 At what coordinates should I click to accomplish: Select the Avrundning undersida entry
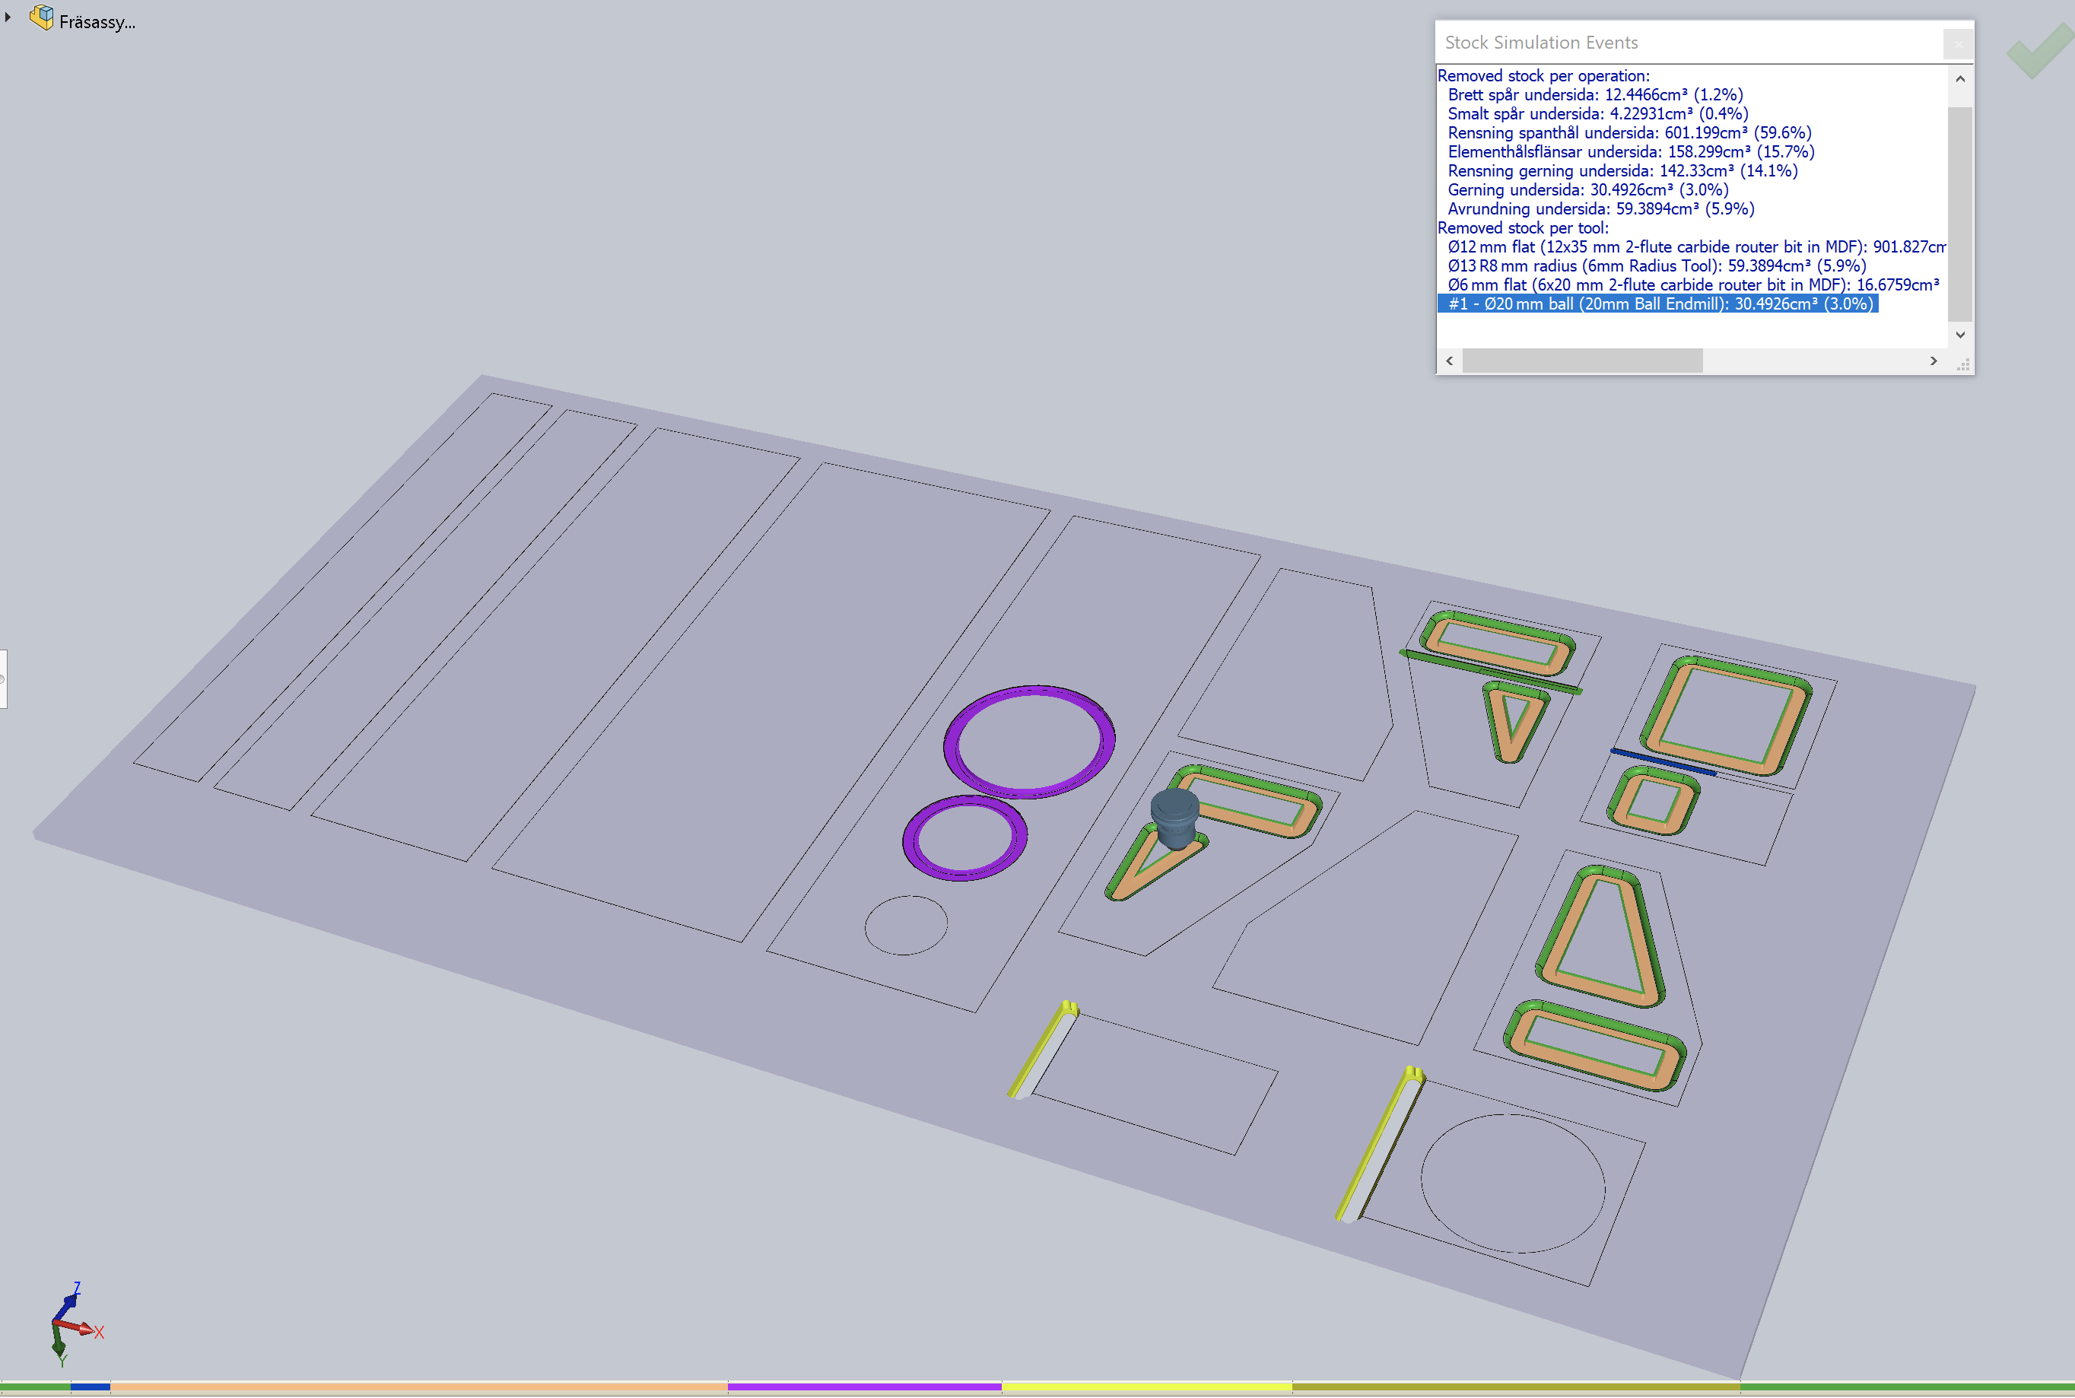point(1600,208)
